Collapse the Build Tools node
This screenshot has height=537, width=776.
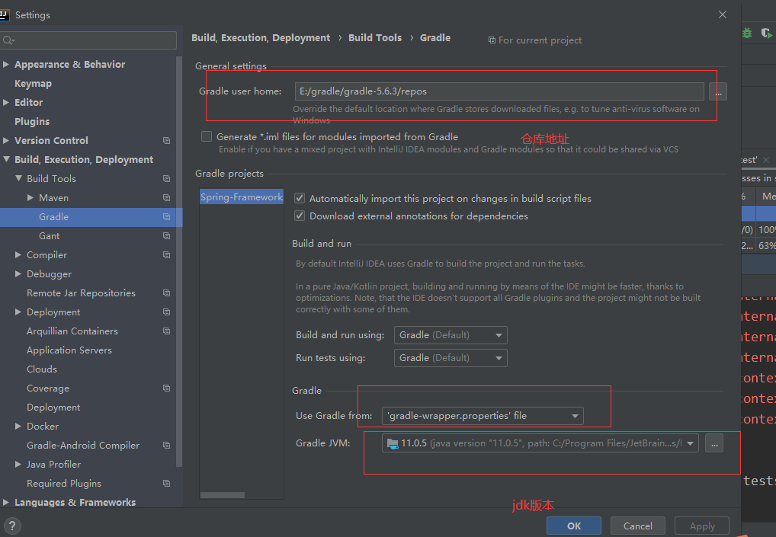[18, 178]
